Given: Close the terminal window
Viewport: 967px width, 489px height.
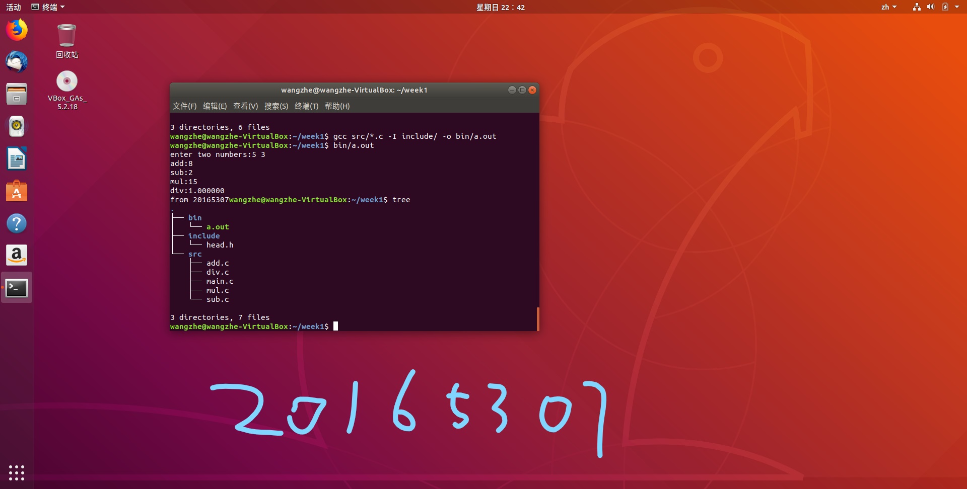Looking at the screenshot, I should 532,90.
